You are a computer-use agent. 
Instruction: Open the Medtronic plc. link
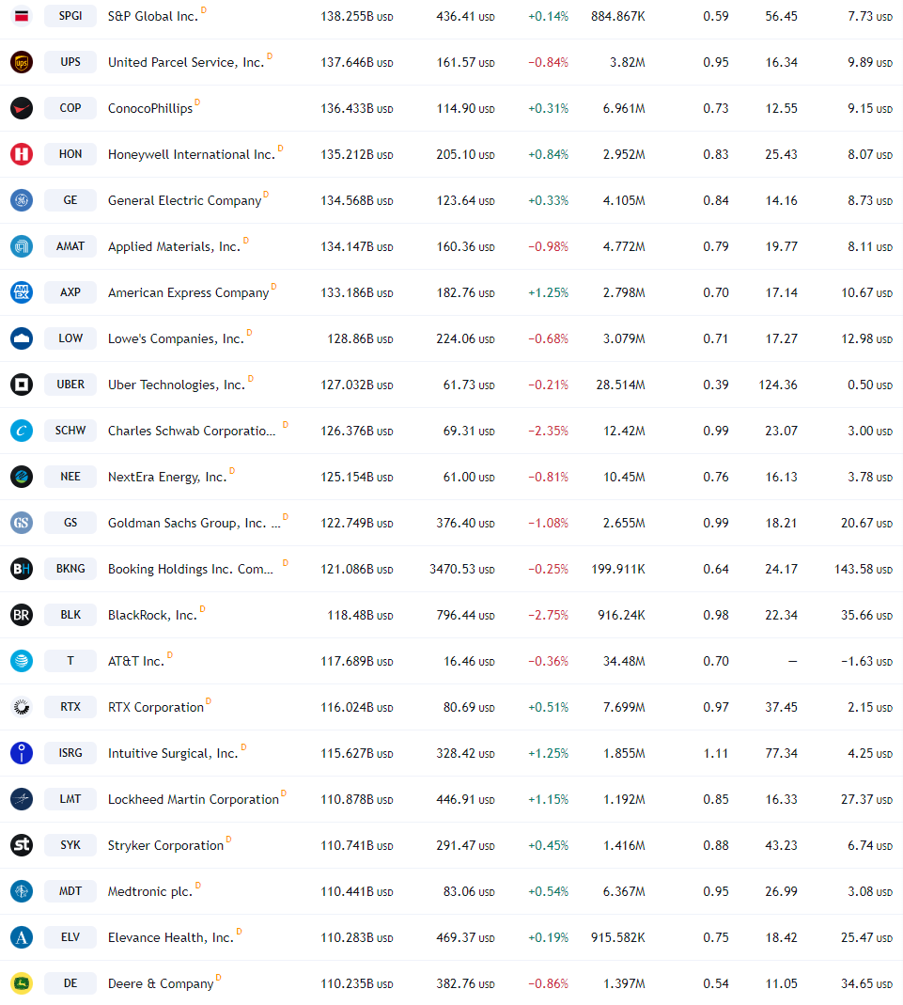(x=149, y=891)
